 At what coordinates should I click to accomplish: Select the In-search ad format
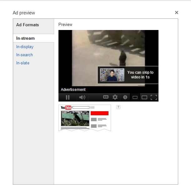pos(24,55)
